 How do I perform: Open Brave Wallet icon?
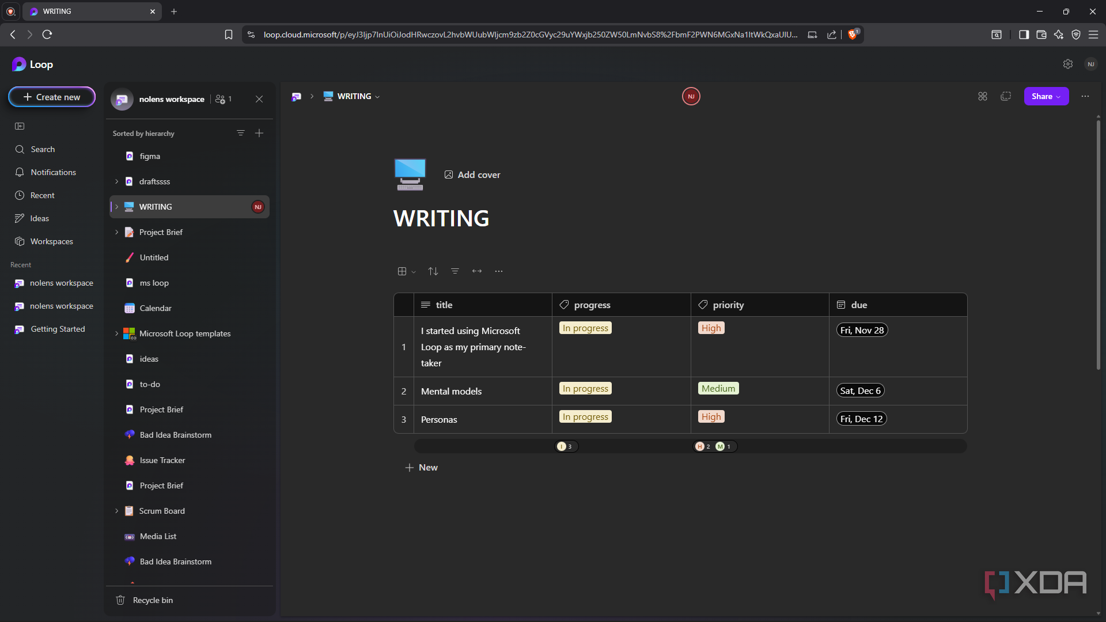pyautogui.click(x=1041, y=35)
